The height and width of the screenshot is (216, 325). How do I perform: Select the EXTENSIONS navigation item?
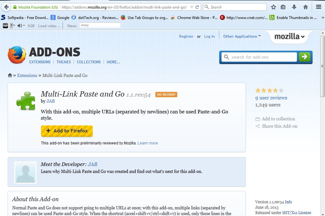point(40,62)
